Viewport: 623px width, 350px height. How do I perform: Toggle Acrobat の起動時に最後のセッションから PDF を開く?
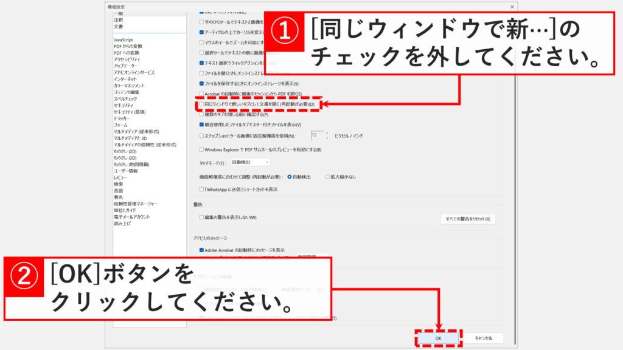[x=201, y=94]
